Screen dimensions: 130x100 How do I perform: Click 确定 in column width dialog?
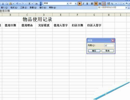[94, 51]
